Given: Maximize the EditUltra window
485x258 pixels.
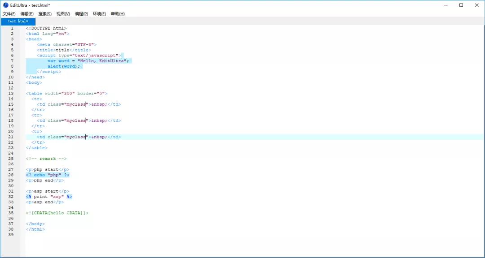Looking at the screenshot, I should tap(461, 5).
